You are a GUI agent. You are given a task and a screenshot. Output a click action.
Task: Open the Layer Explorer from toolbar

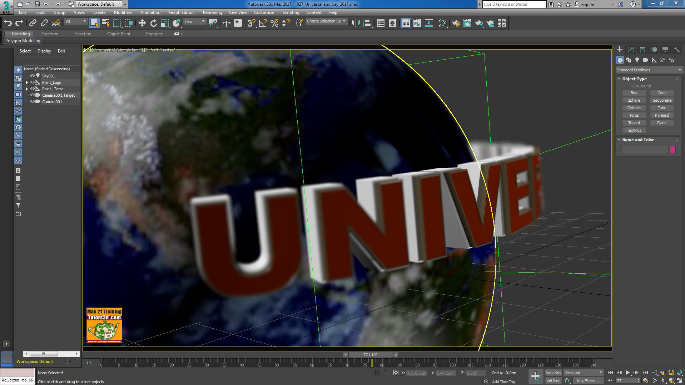pyautogui.click(x=392, y=23)
